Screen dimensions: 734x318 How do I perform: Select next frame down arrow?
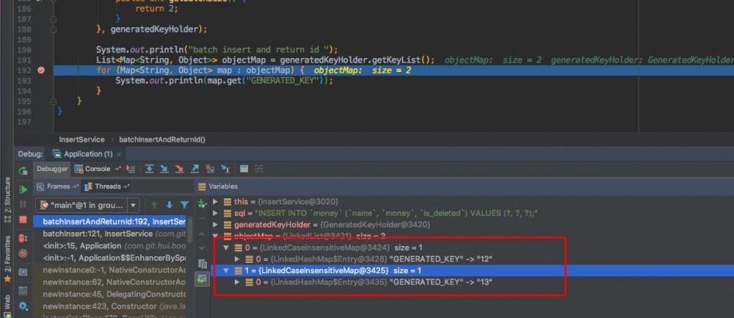[x=170, y=205]
